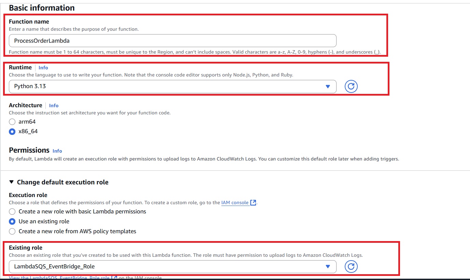This screenshot has width=470, height=280.
Task: Open the Permissions Info link
Action: pos(57,151)
